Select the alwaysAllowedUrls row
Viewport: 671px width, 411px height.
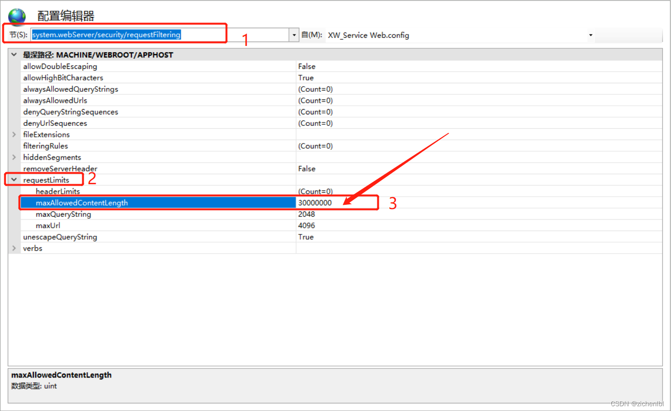(55, 100)
